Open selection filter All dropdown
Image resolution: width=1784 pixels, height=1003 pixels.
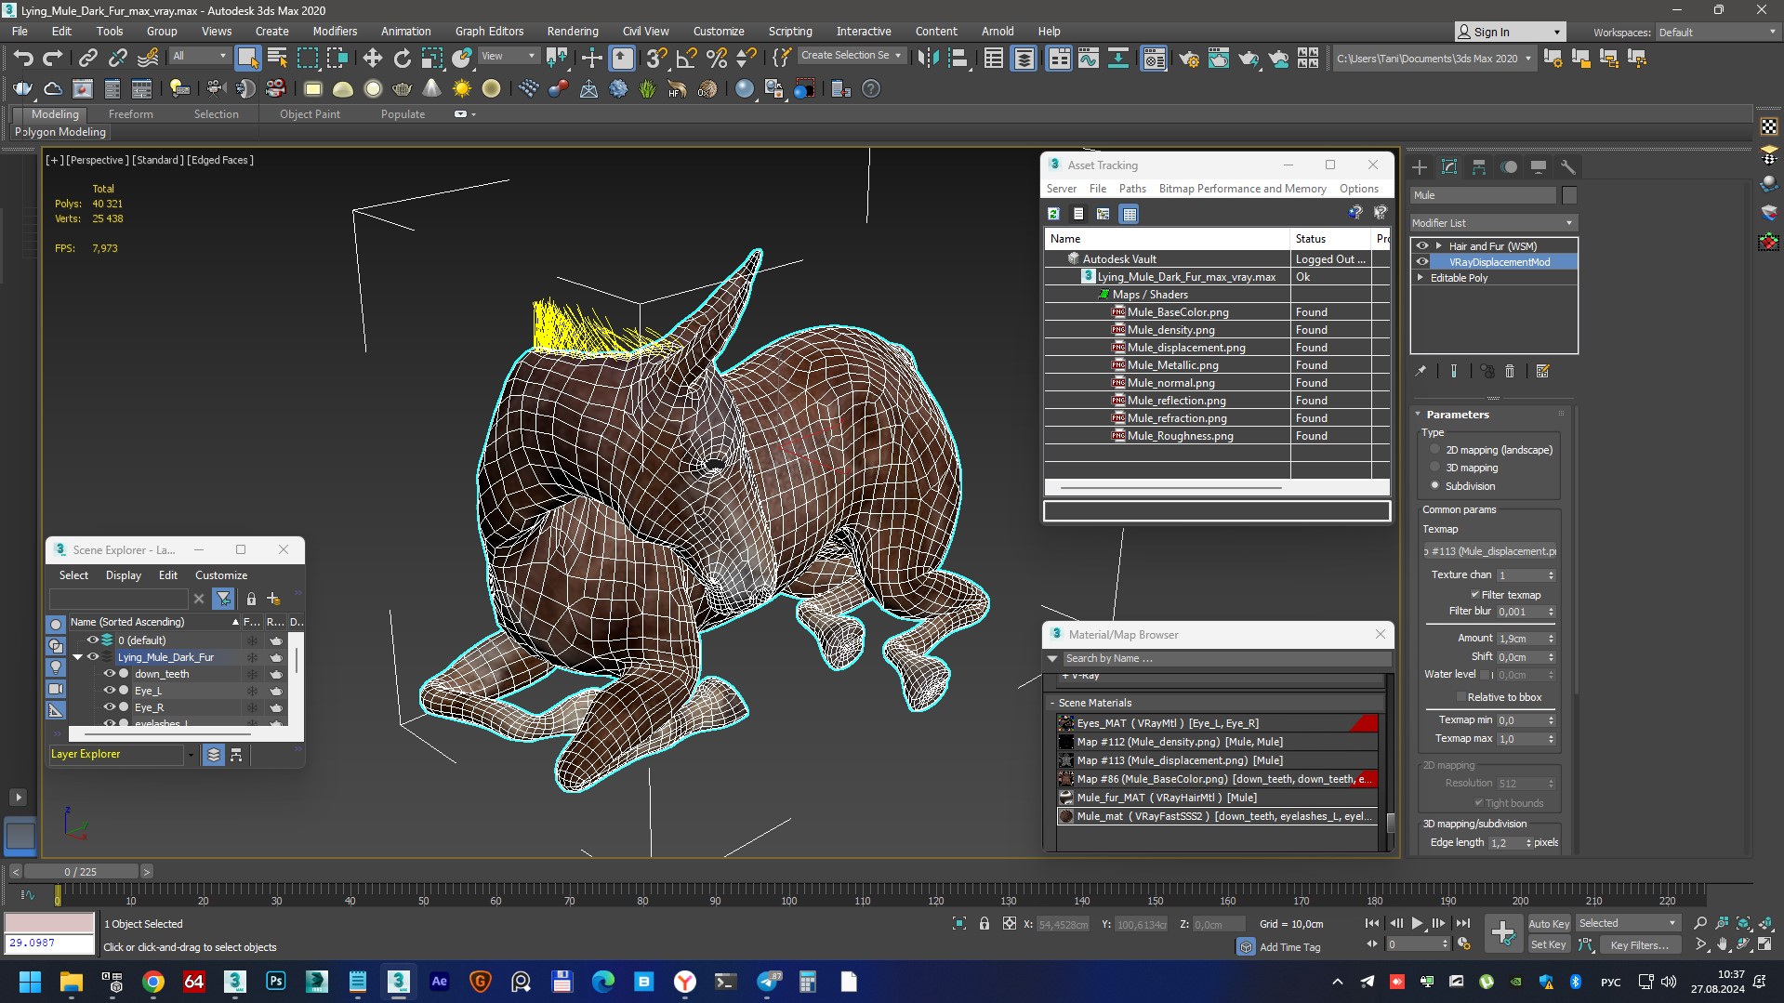tap(199, 56)
